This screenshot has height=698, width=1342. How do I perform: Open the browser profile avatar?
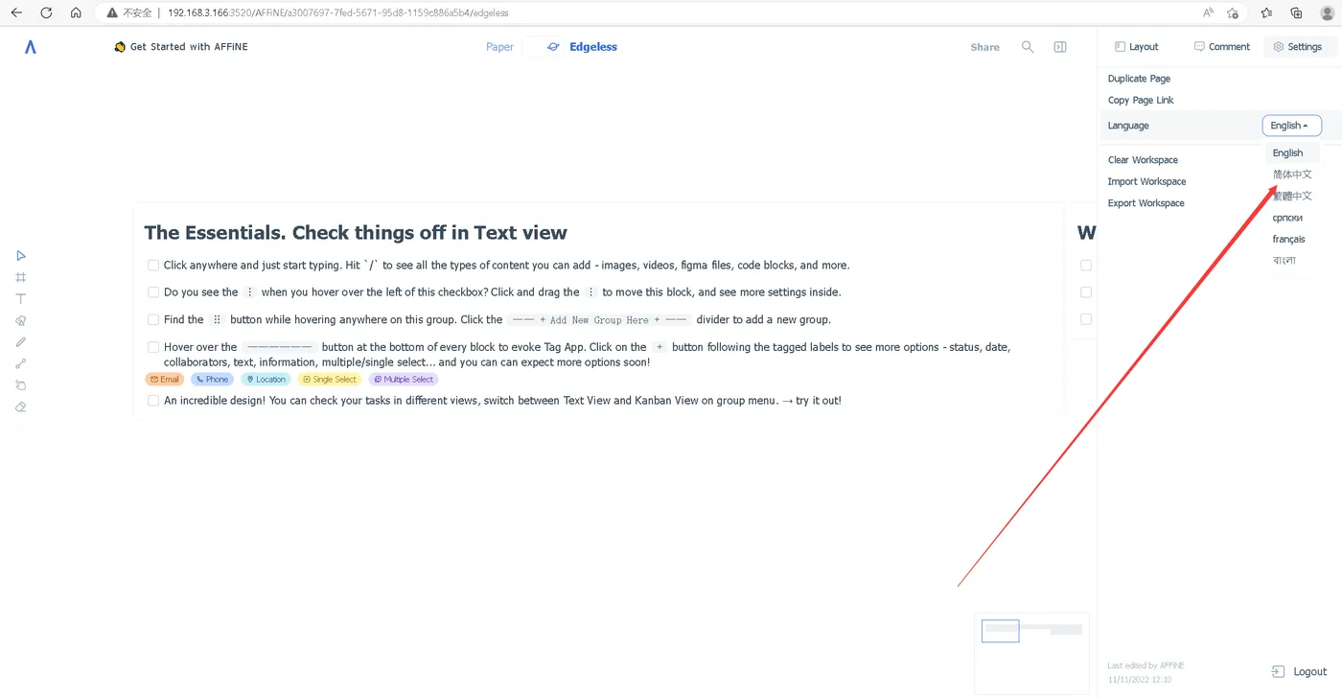[x=1328, y=13]
